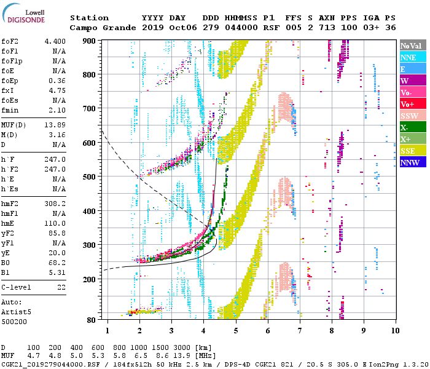Click the RSF program value
The height and width of the screenshot is (369, 430).
click(x=272, y=28)
